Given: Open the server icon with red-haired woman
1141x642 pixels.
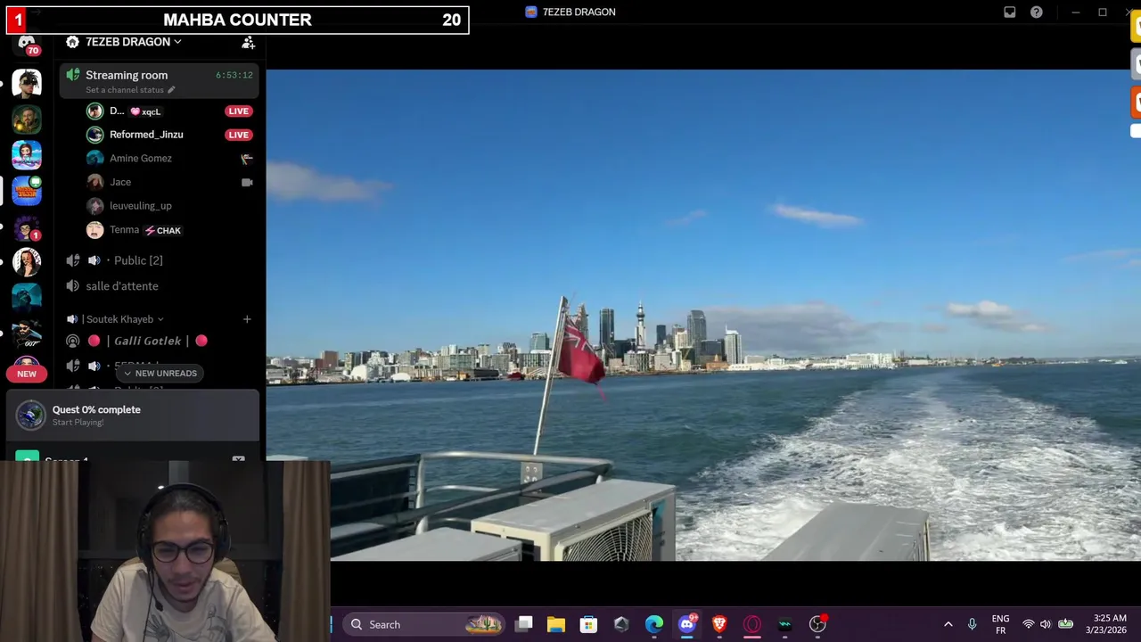Looking at the screenshot, I should pyautogui.click(x=27, y=262).
